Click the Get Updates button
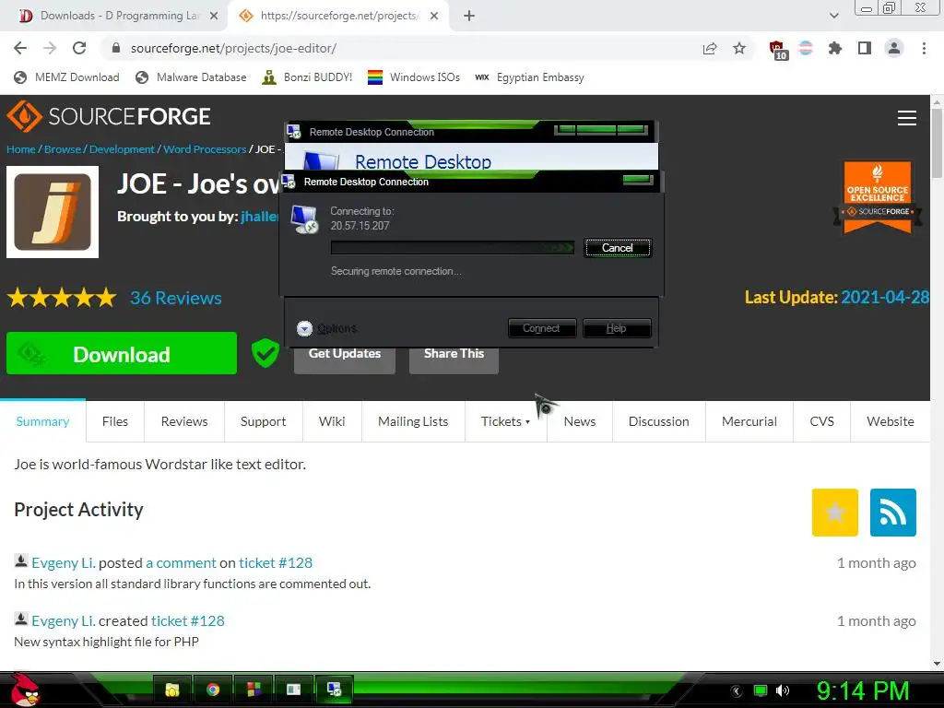The height and width of the screenshot is (708, 944). (x=345, y=360)
